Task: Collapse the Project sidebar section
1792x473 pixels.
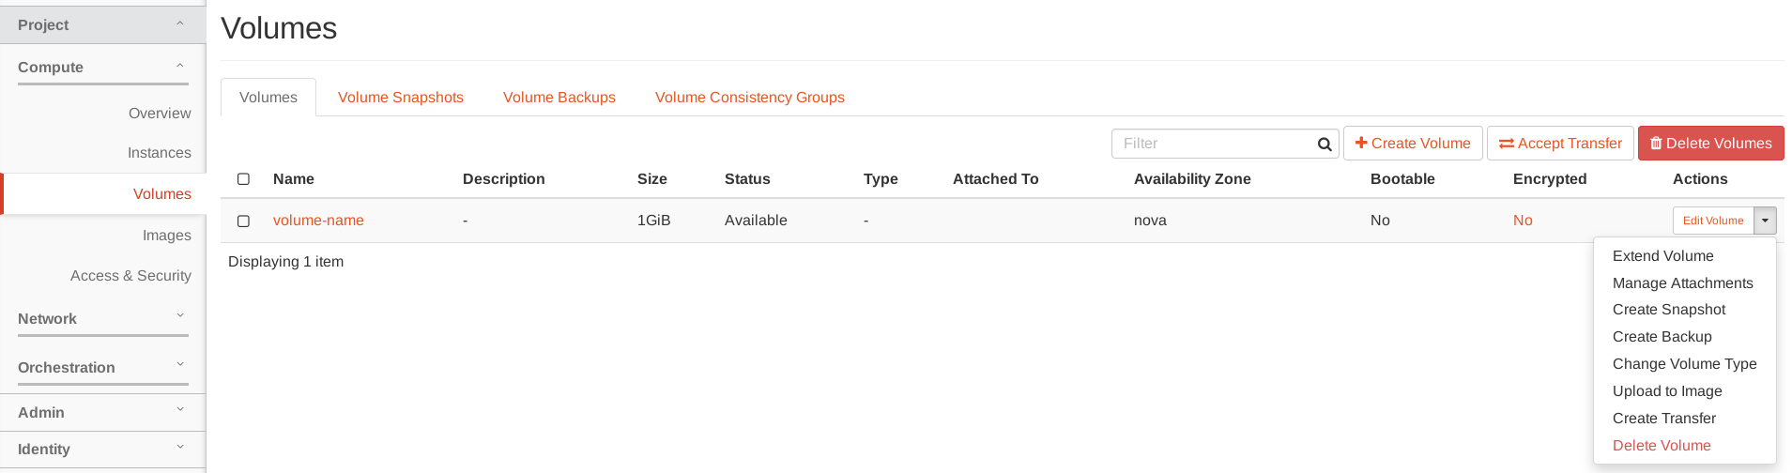Action: click(x=180, y=24)
